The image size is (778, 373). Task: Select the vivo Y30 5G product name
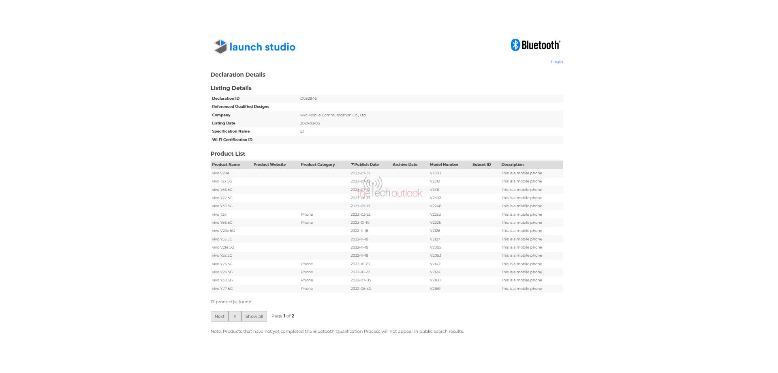coord(222,280)
